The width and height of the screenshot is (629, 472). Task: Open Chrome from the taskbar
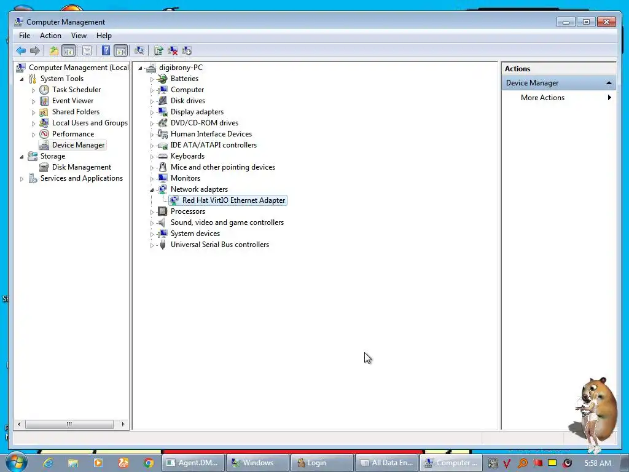click(149, 463)
